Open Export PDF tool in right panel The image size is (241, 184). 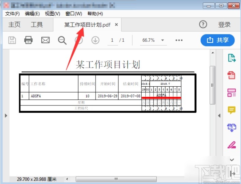pyautogui.click(x=231, y=58)
